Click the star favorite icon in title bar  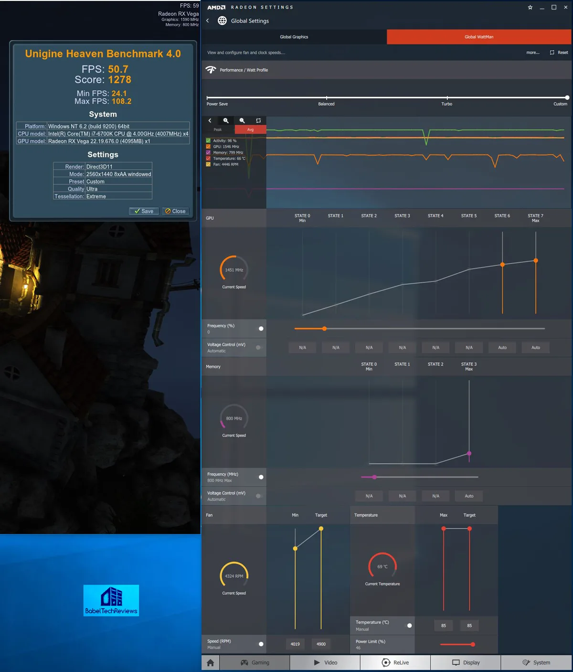tap(530, 8)
